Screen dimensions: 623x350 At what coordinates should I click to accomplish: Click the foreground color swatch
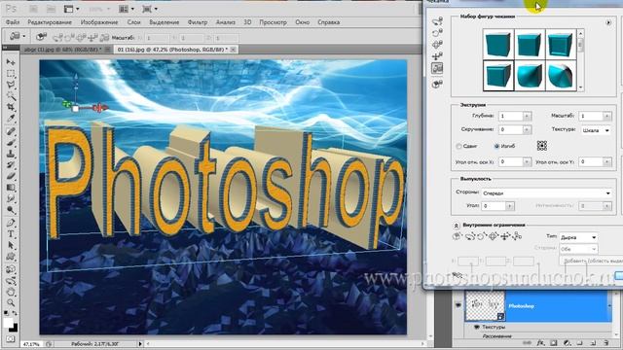8,323
